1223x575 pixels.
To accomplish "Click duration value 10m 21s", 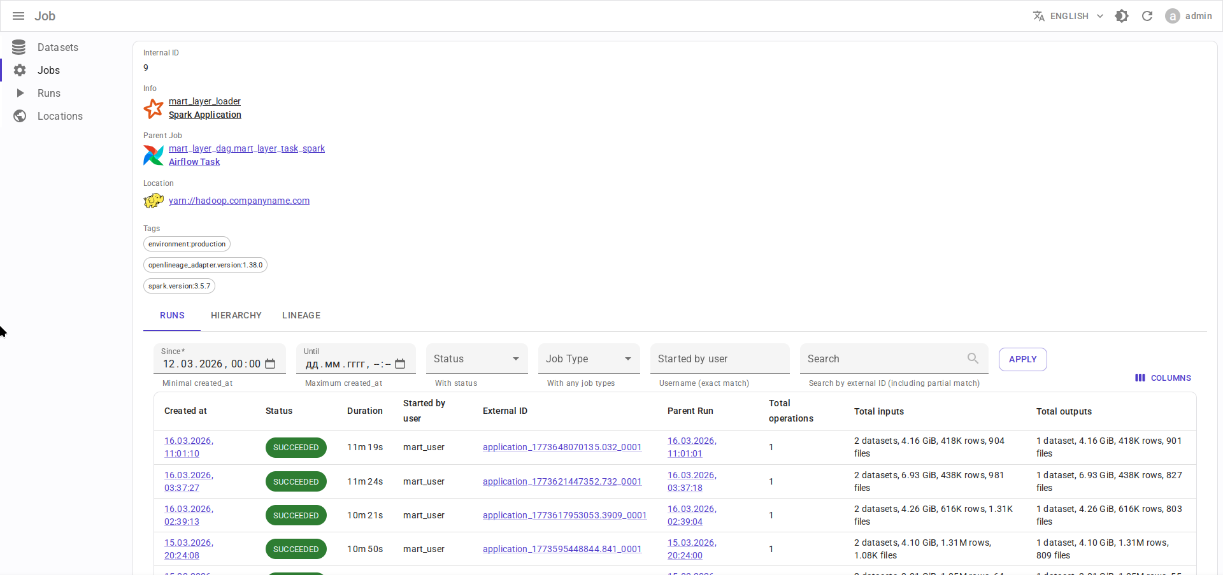I will [x=365, y=515].
